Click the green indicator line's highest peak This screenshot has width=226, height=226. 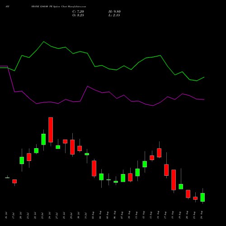click(44, 42)
